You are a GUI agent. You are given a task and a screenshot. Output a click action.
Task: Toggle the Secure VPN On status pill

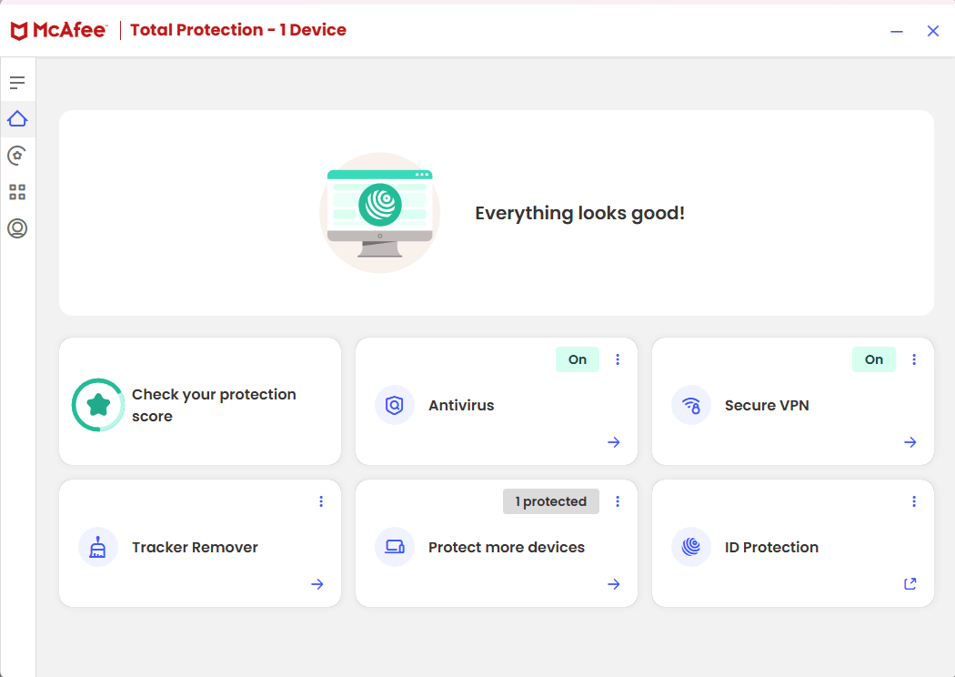tap(873, 359)
